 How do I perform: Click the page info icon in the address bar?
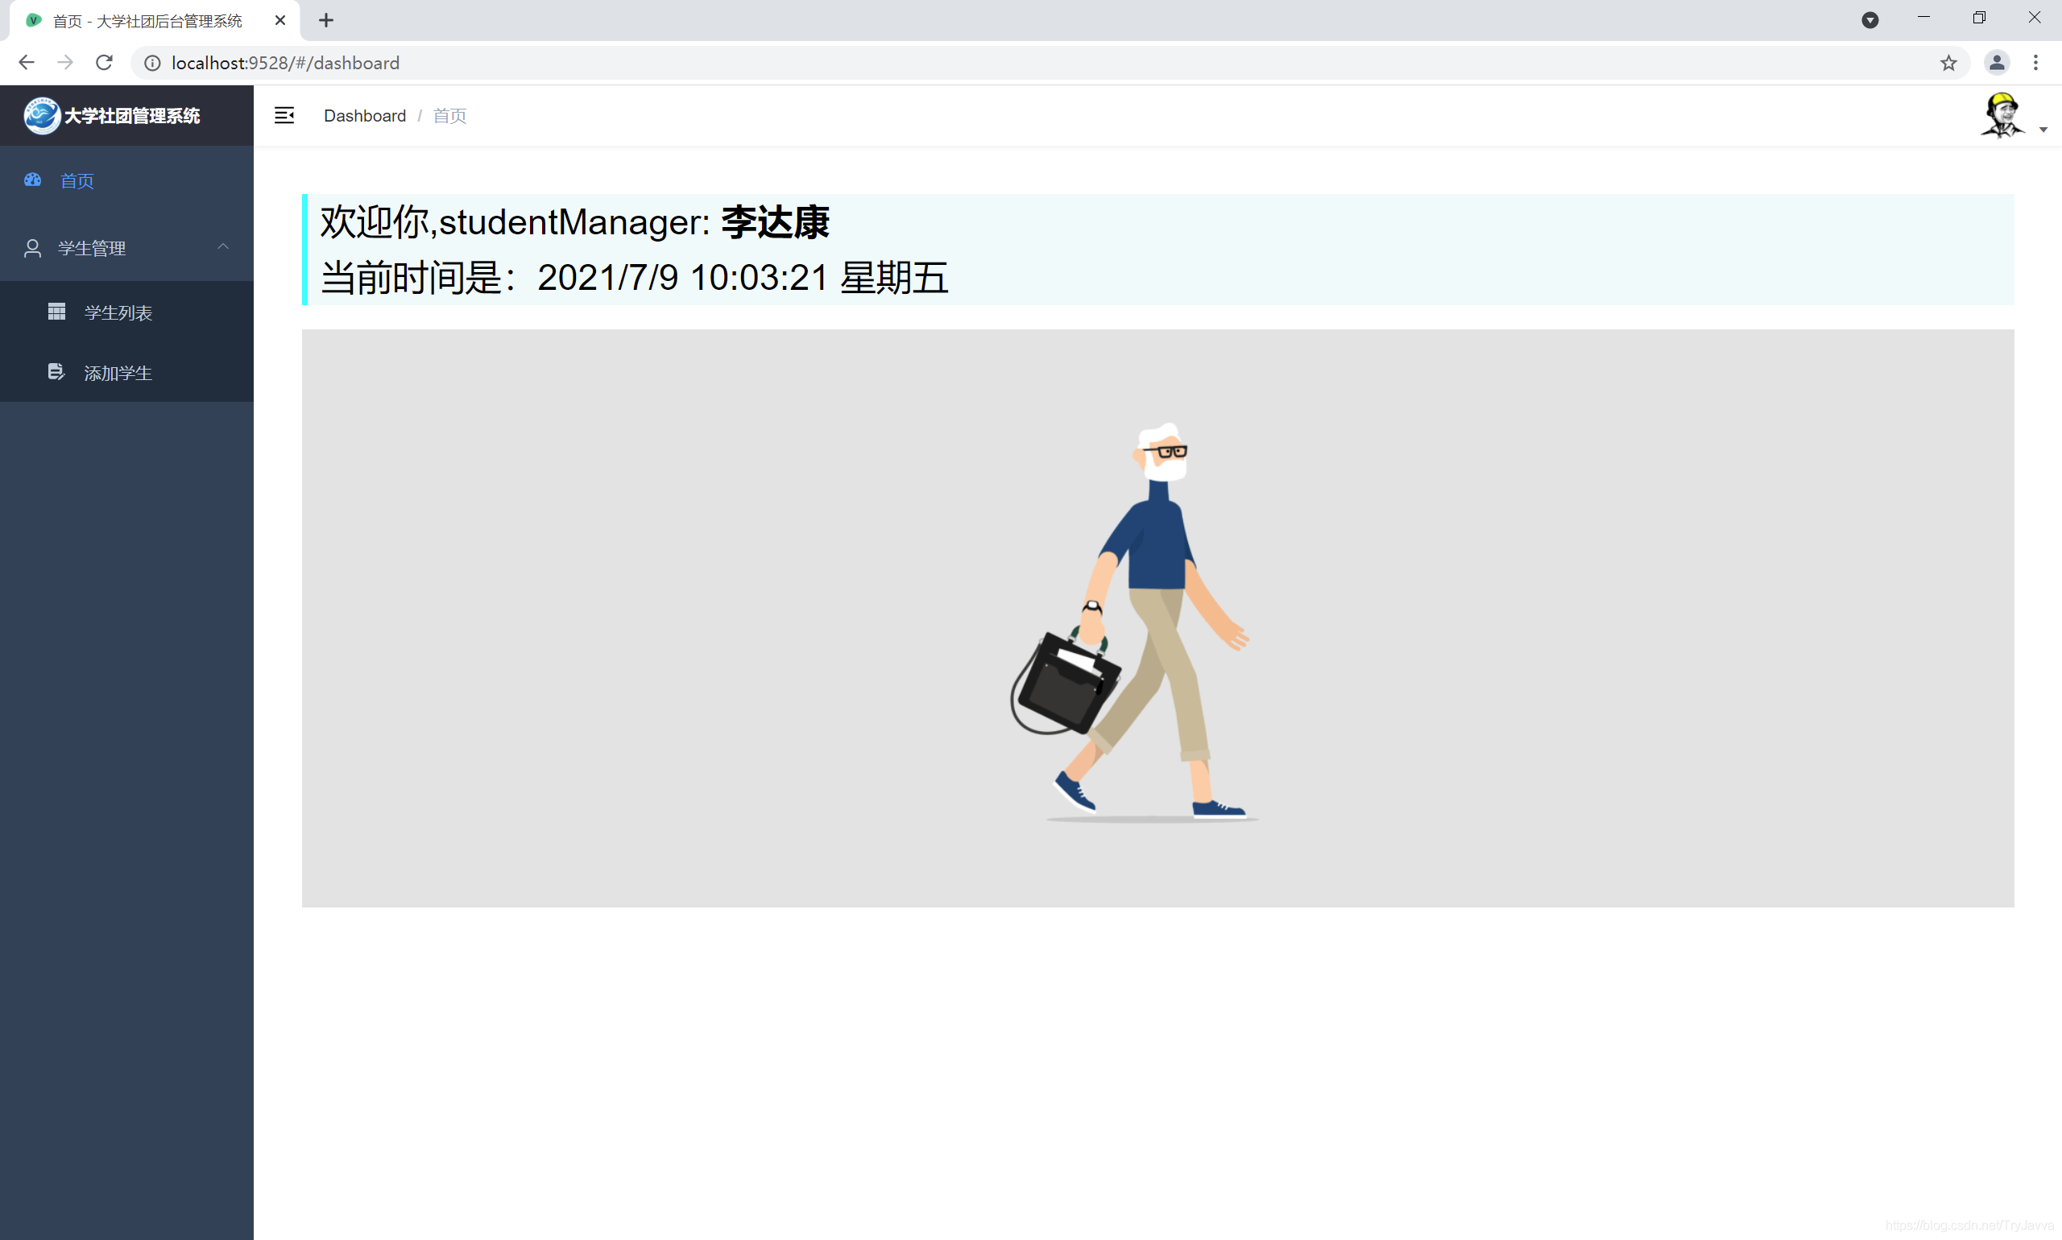pos(151,63)
